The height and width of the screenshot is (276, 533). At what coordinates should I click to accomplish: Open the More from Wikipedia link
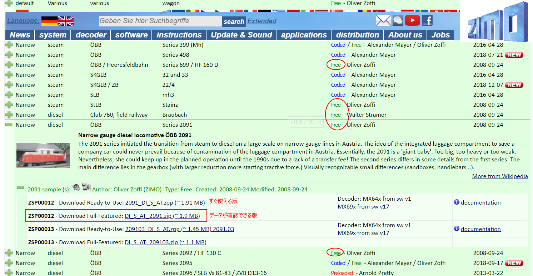point(500,176)
